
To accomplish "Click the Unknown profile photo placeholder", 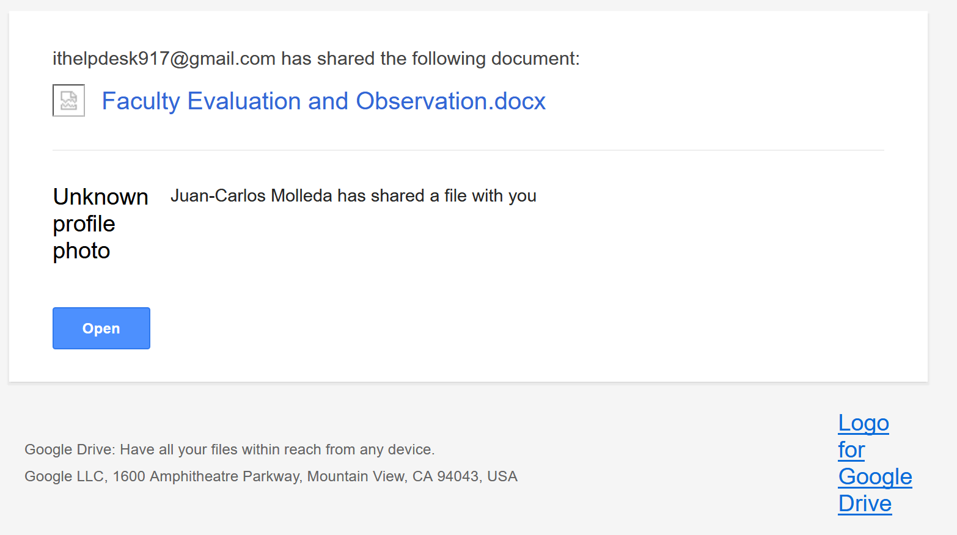I will click(100, 224).
